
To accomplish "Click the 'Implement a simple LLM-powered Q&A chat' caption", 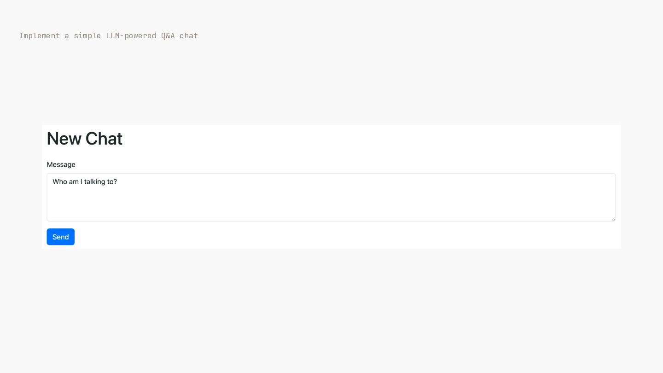I will click(108, 35).
